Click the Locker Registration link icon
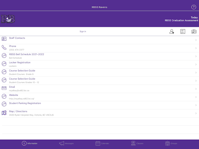 4,64
